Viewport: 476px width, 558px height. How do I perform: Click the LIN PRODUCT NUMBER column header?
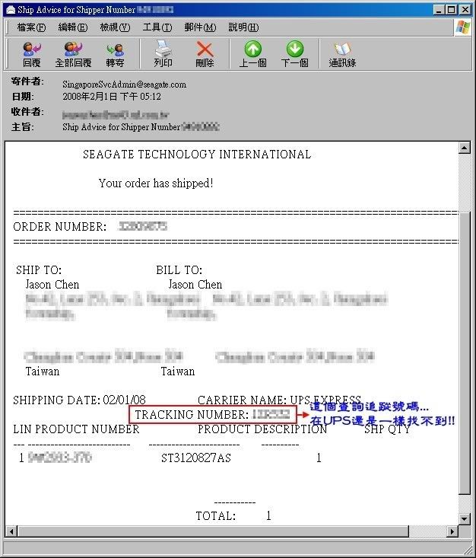point(76,429)
